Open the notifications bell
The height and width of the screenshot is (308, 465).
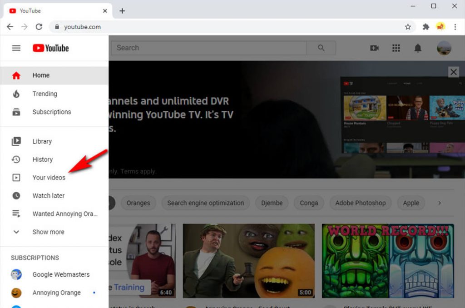[x=418, y=48]
